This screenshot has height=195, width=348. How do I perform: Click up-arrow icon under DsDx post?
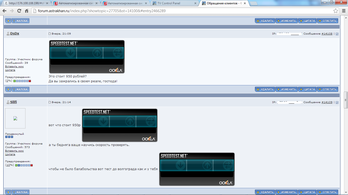click(x=8, y=89)
